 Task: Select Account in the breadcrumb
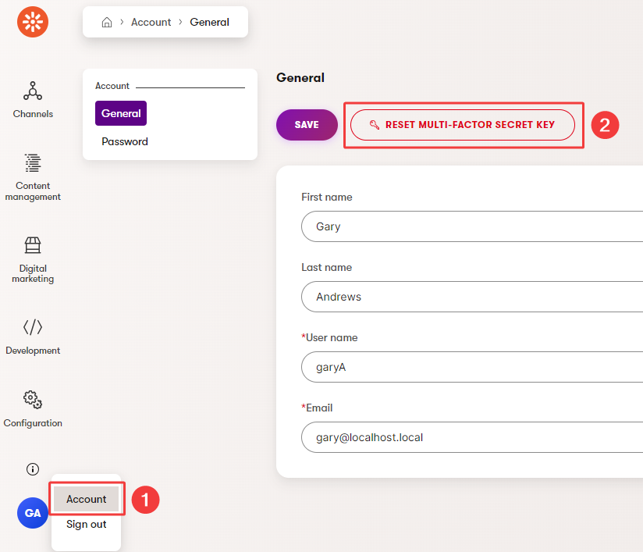tap(151, 23)
